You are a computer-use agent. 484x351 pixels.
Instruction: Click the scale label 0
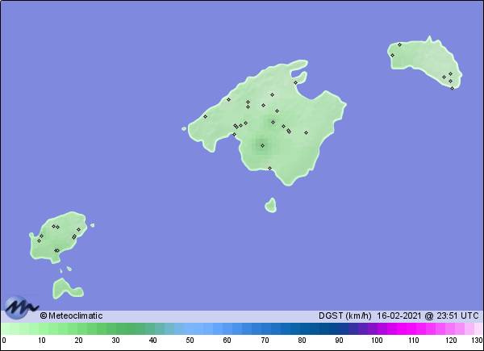(4, 341)
